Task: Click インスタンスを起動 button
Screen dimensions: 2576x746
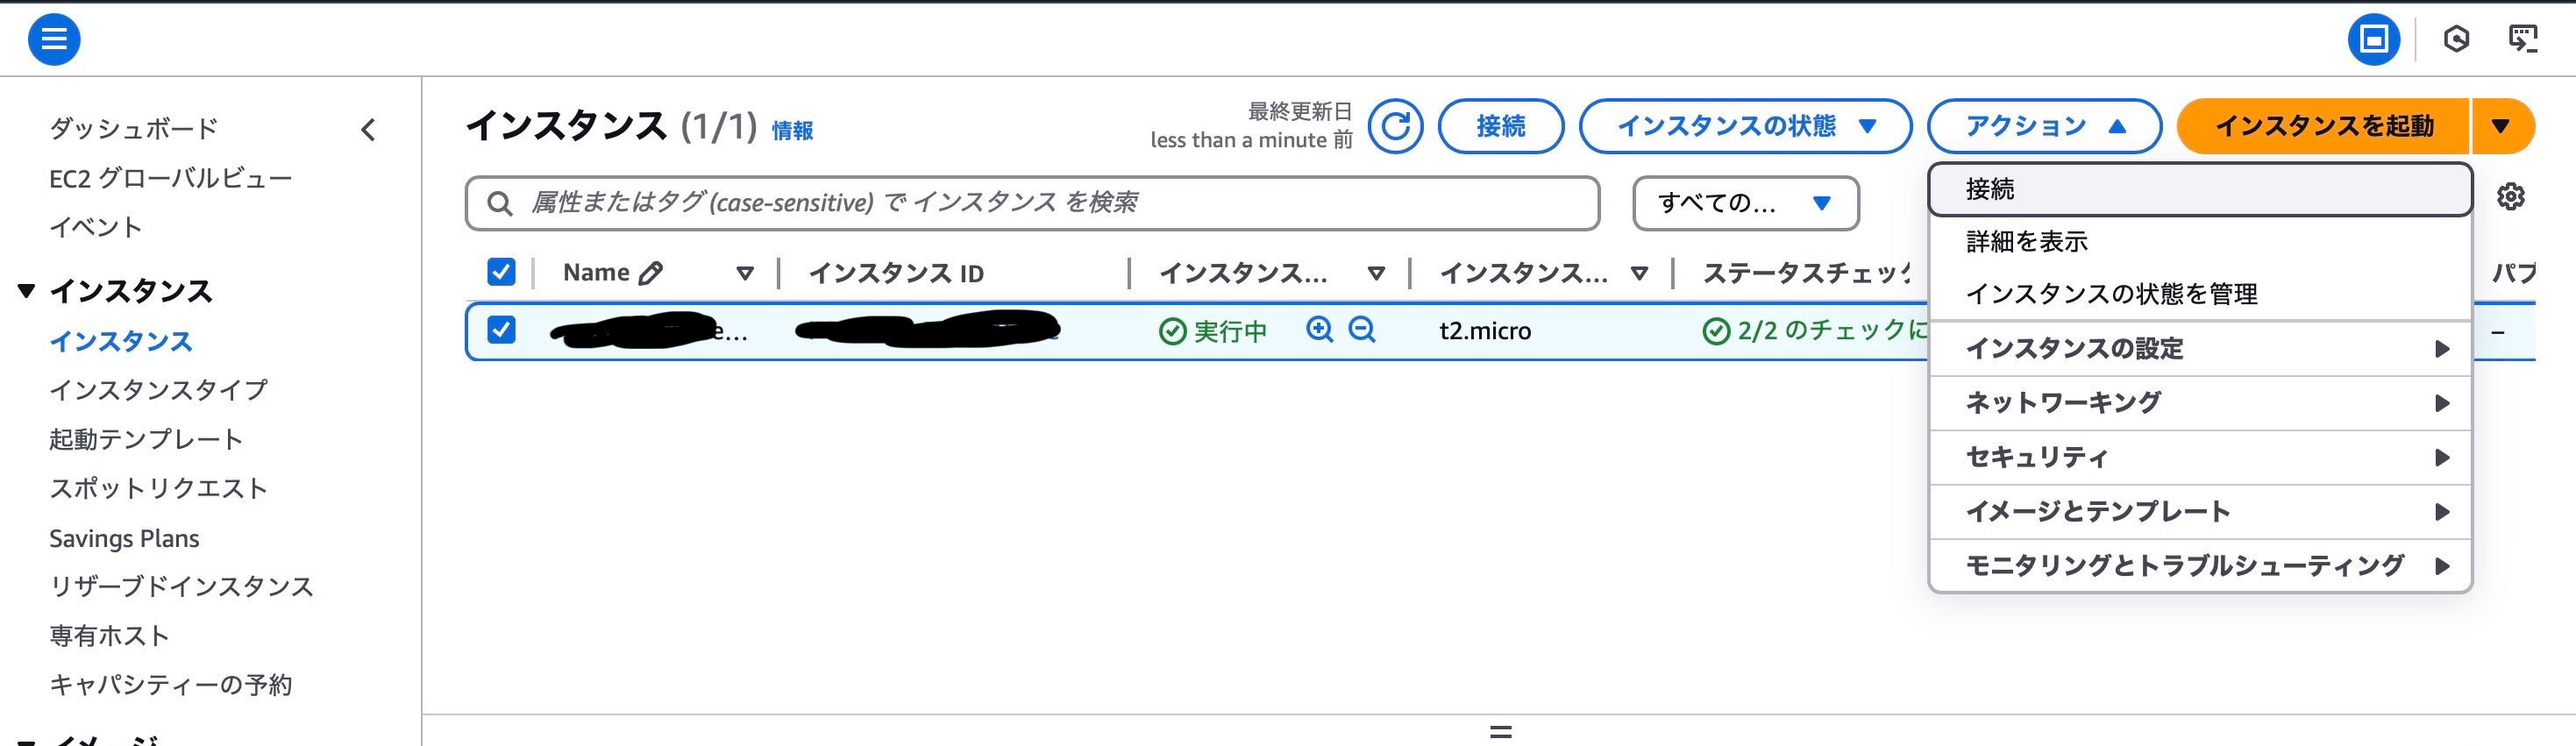Action: (x=2323, y=126)
